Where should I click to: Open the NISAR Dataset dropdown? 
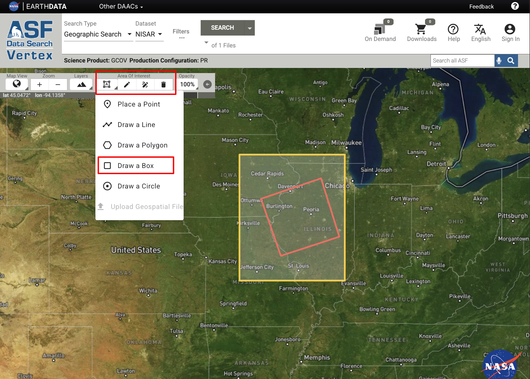click(x=149, y=34)
